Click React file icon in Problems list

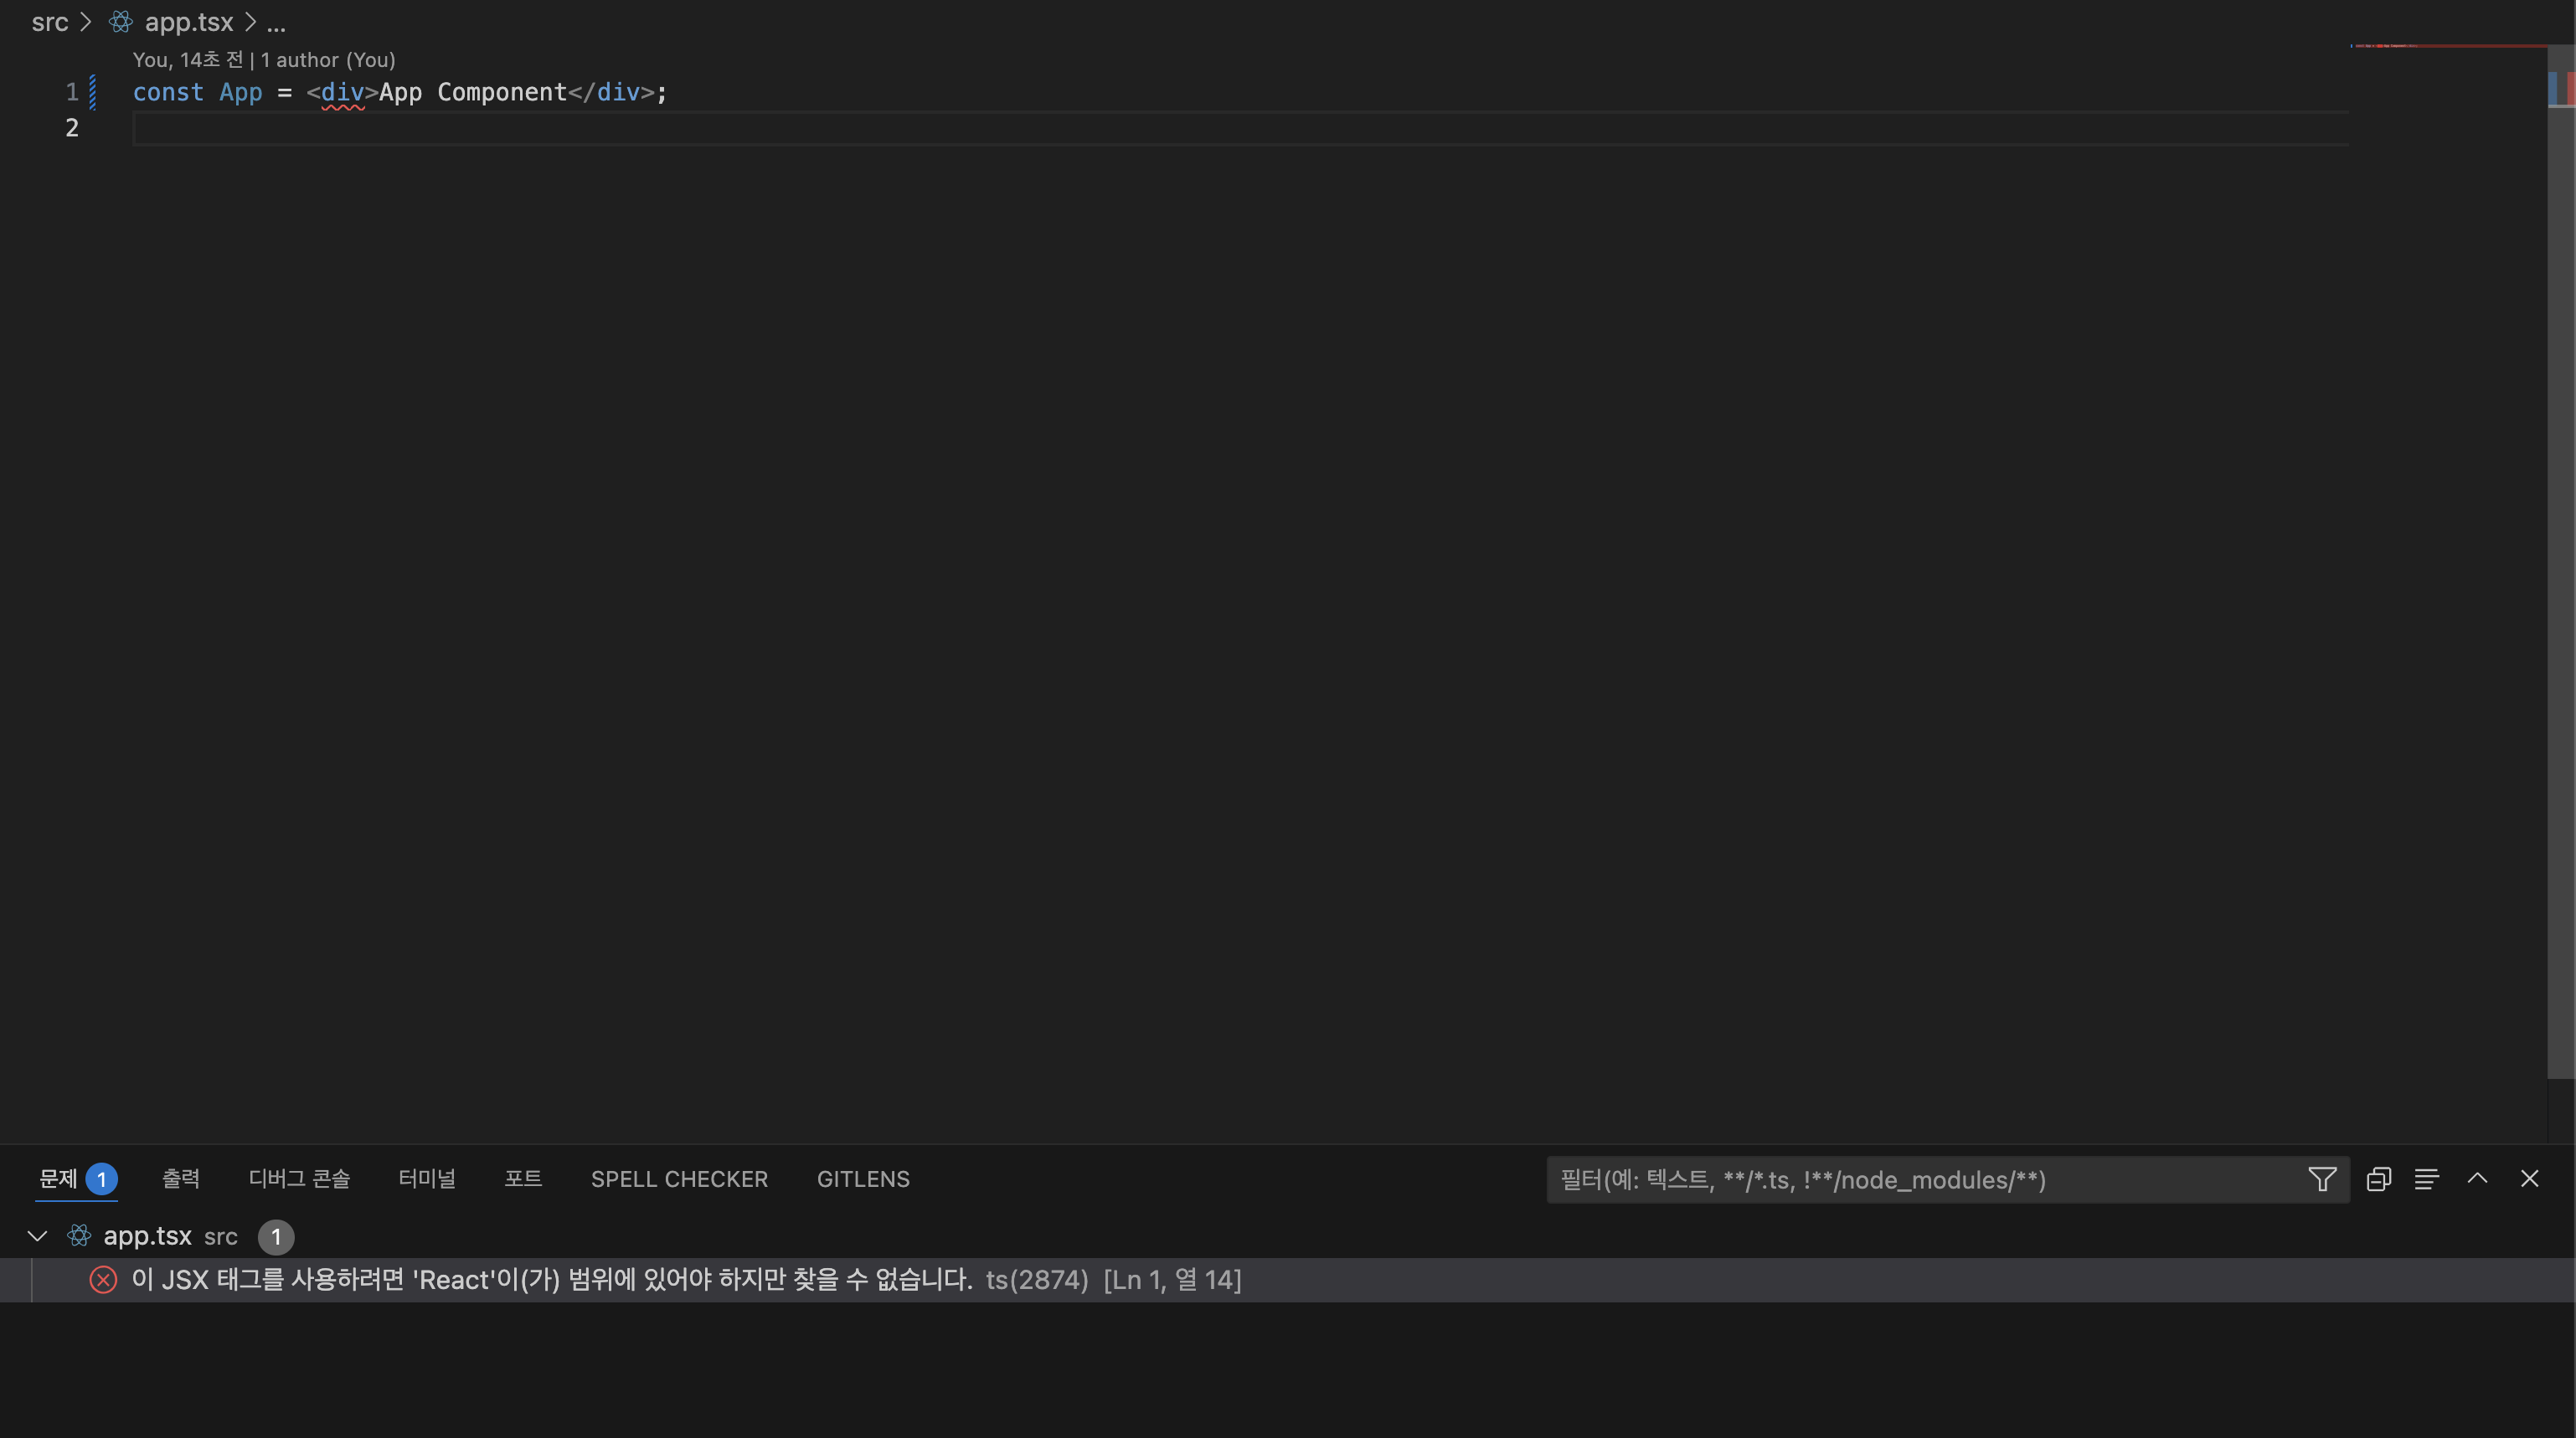pyautogui.click(x=79, y=1236)
